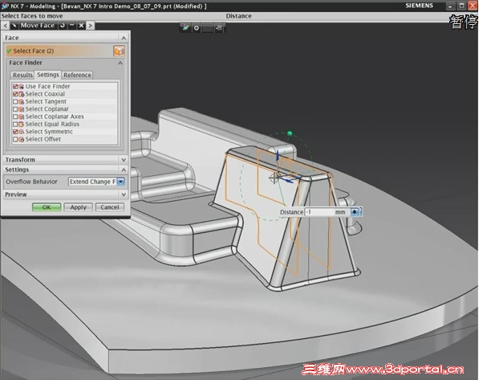
Task: Collapse the Face Finder group
Action: pyautogui.click(x=120, y=63)
